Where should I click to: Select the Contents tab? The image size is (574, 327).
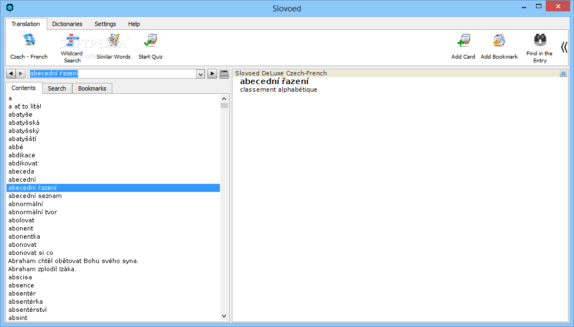point(23,88)
